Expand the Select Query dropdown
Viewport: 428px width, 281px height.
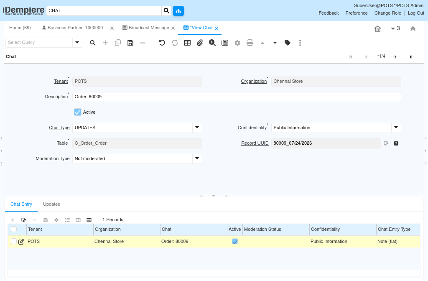tap(77, 43)
